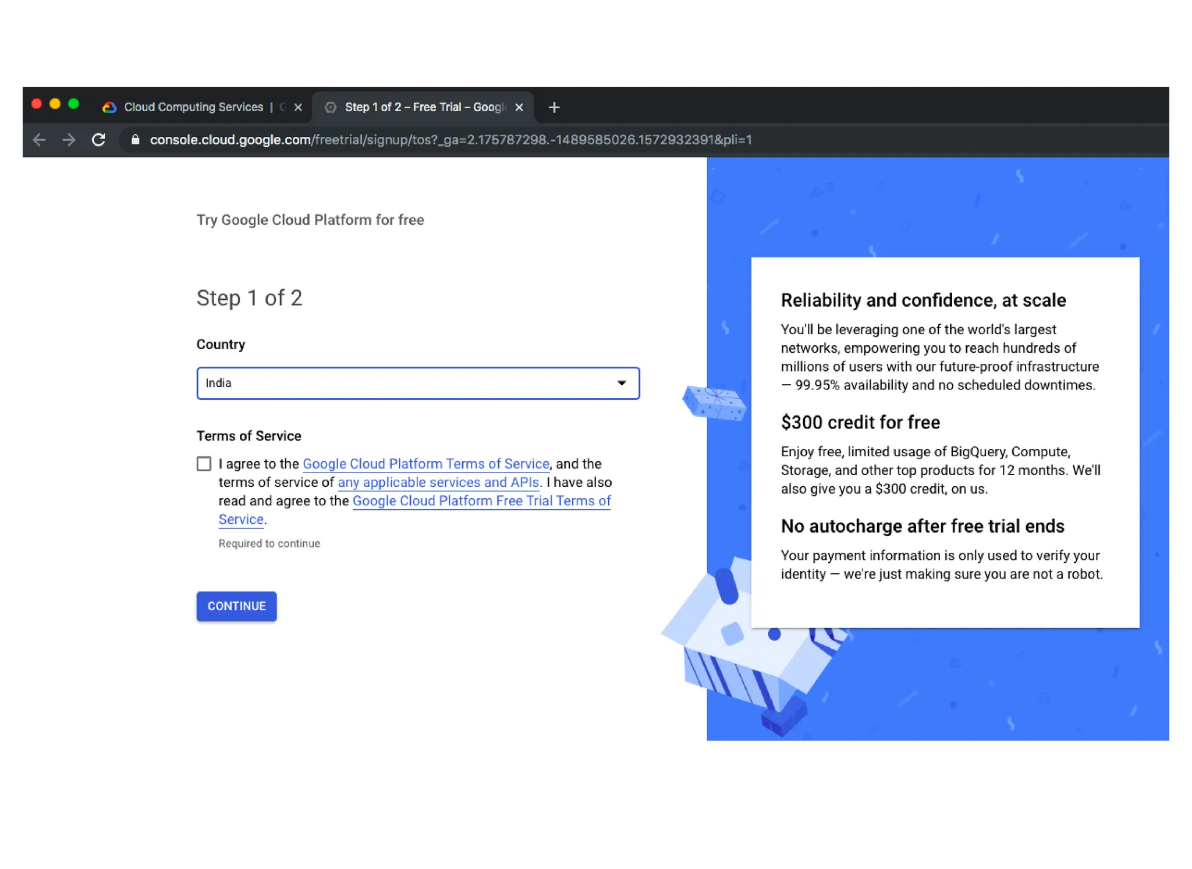Click the green macOS fullscreen button
Screen dimensions: 1192x869
click(73, 104)
